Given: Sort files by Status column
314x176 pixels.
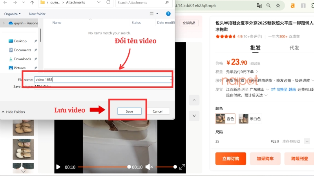Looking at the screenshot, I should point(136,23).
